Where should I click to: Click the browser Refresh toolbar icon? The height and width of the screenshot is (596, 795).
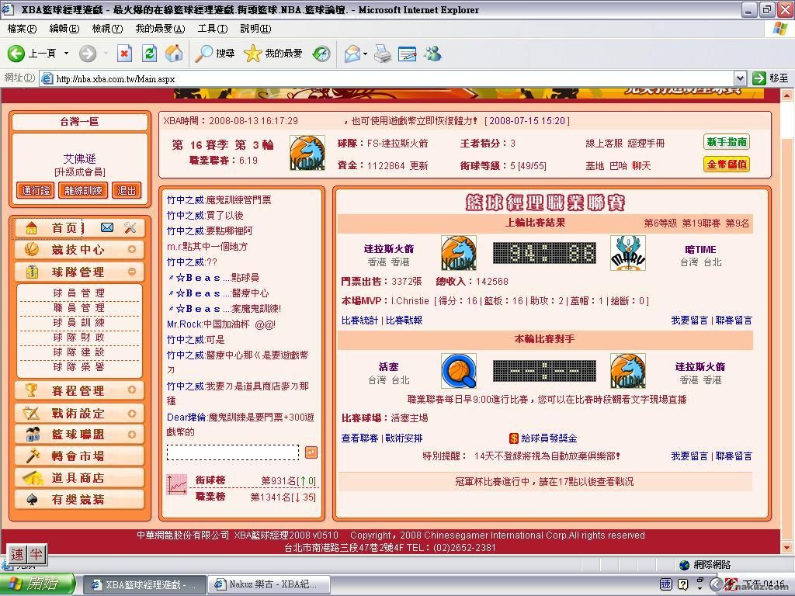pos(150,53)
